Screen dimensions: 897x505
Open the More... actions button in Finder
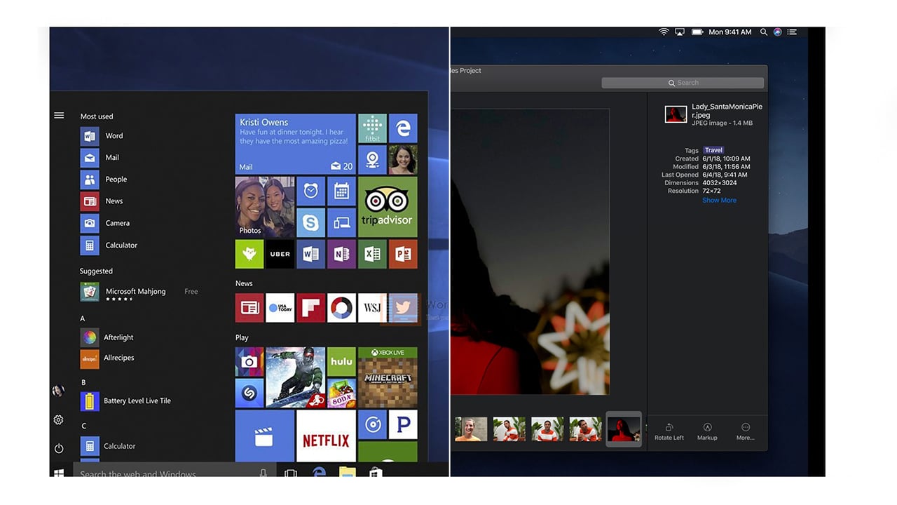[x=745, y=432]
